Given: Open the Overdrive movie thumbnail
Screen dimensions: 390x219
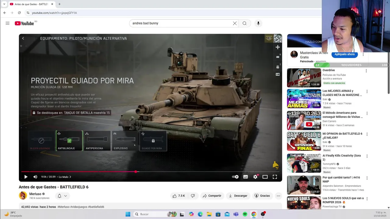Looking at the screenshot, I should point(304,78).
